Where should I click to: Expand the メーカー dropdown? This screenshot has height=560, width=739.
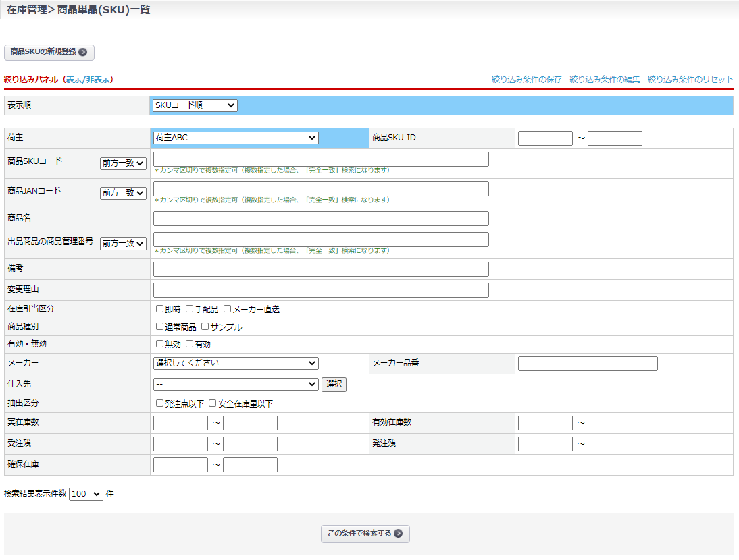pyautogui.click(x=235, y=363)
